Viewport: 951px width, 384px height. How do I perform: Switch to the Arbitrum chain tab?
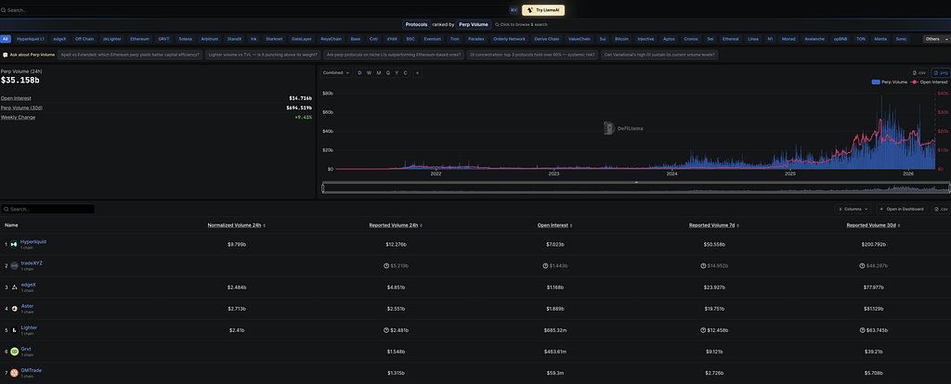[x=209, y=39]
